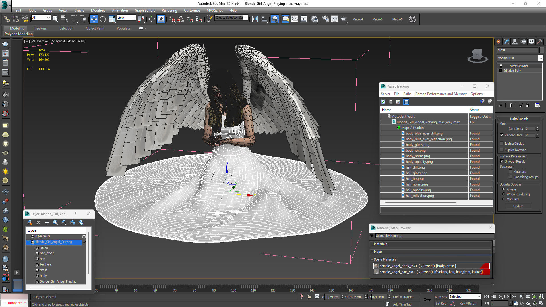Image resolution: width=546 pixels, height=307 pixels.
Task: Delete highlighted layer in Layer dialog
Action: (38, 222)
